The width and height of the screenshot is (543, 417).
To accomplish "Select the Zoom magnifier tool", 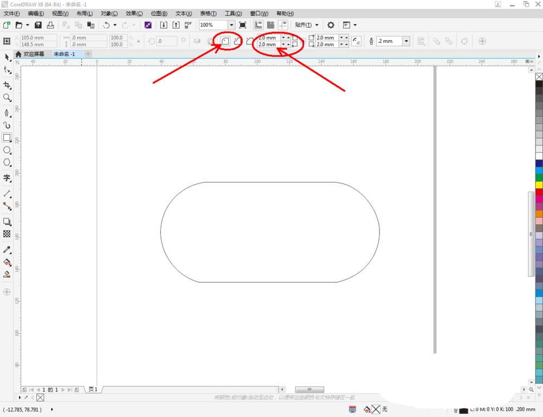I will click(x=7, y=98).
